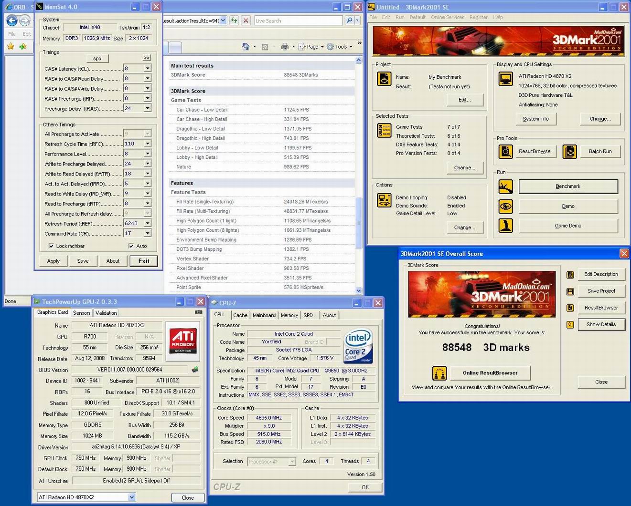Viewport: 631px width, 506px height.
Task: Click the Batch Run icon
Action: pyautogui.click(x=569, y=152)
